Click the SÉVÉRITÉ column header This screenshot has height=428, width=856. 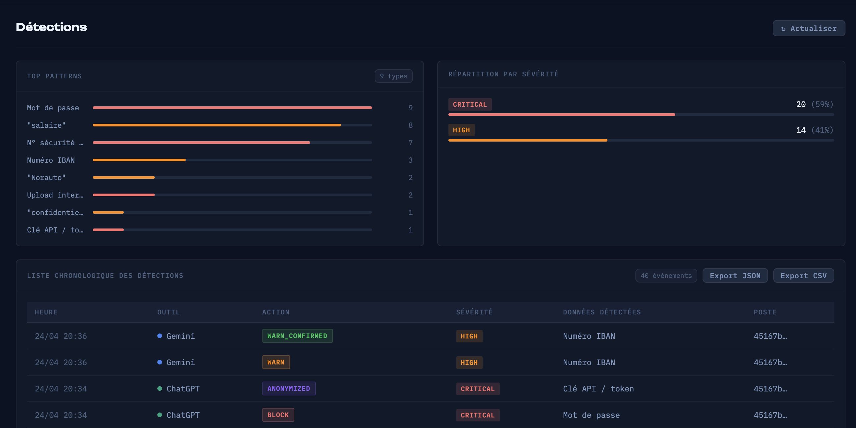click(x=474, y=312)
